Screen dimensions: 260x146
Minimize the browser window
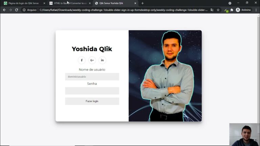(238, 3)
